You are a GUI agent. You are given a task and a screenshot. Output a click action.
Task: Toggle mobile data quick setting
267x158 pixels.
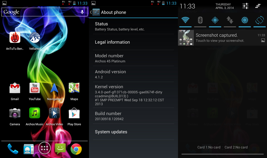230,20
